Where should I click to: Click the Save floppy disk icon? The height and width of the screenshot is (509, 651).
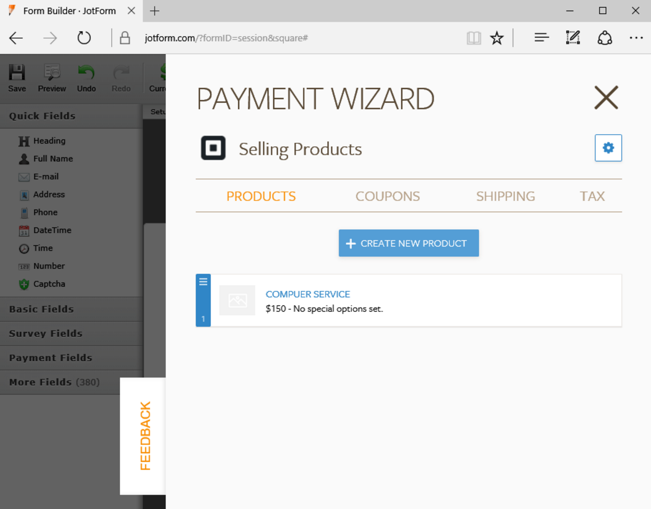[x=17, y=73]
